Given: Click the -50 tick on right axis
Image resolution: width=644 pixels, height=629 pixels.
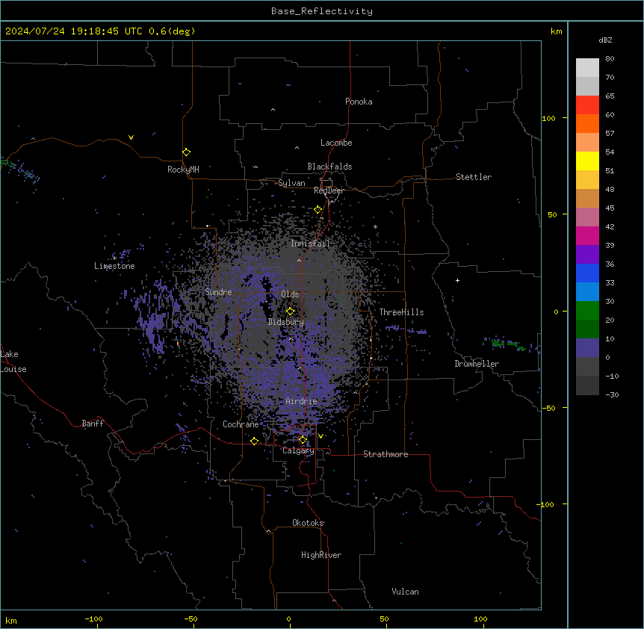Looking at the screenshot, I should 548,408.
